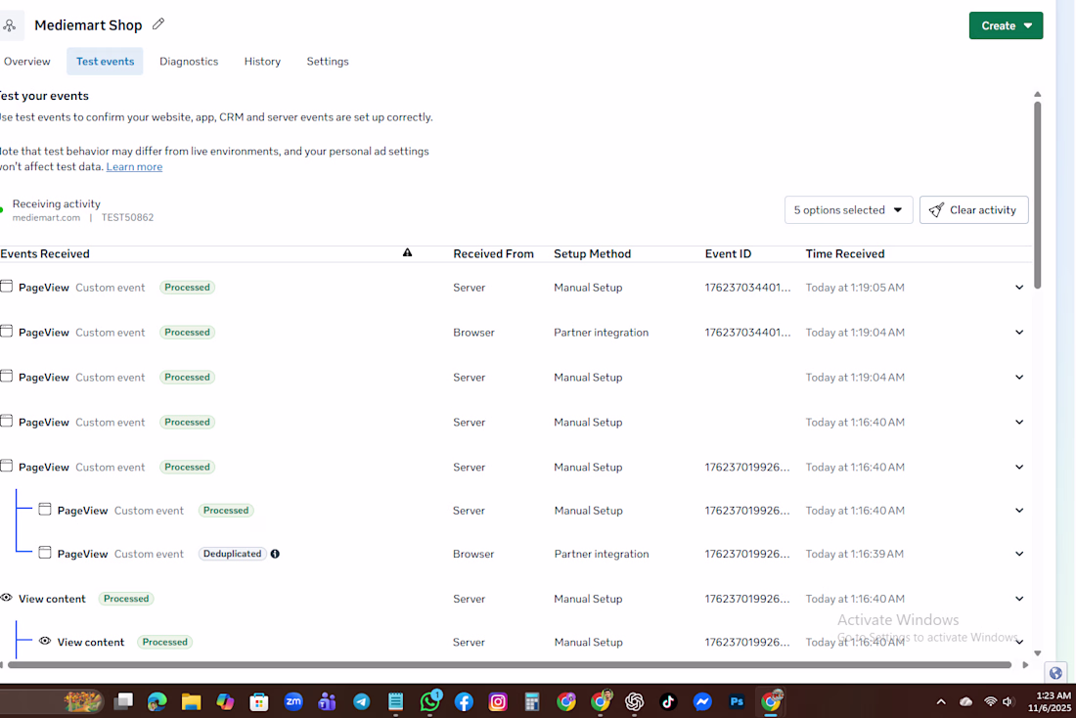Expand the nested Processed PageView row details
The image size is (1076, 718).
coord(1019,511)
